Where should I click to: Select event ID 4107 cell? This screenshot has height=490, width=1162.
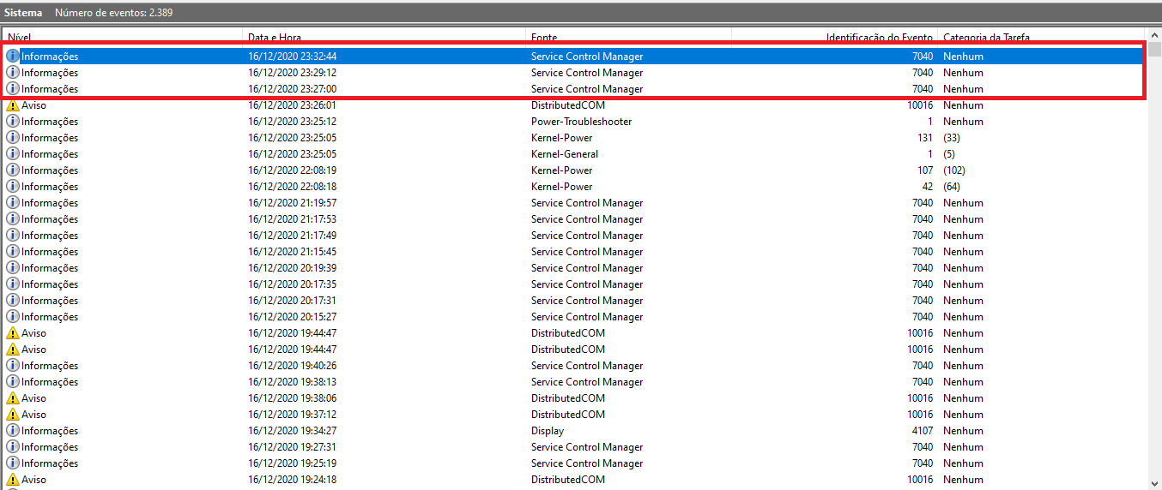[x=923, y=431]
